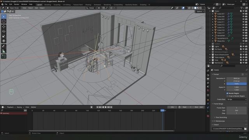Select the Add Cube tool
Viewport: 249px width, 140px height.
point(4,56)
